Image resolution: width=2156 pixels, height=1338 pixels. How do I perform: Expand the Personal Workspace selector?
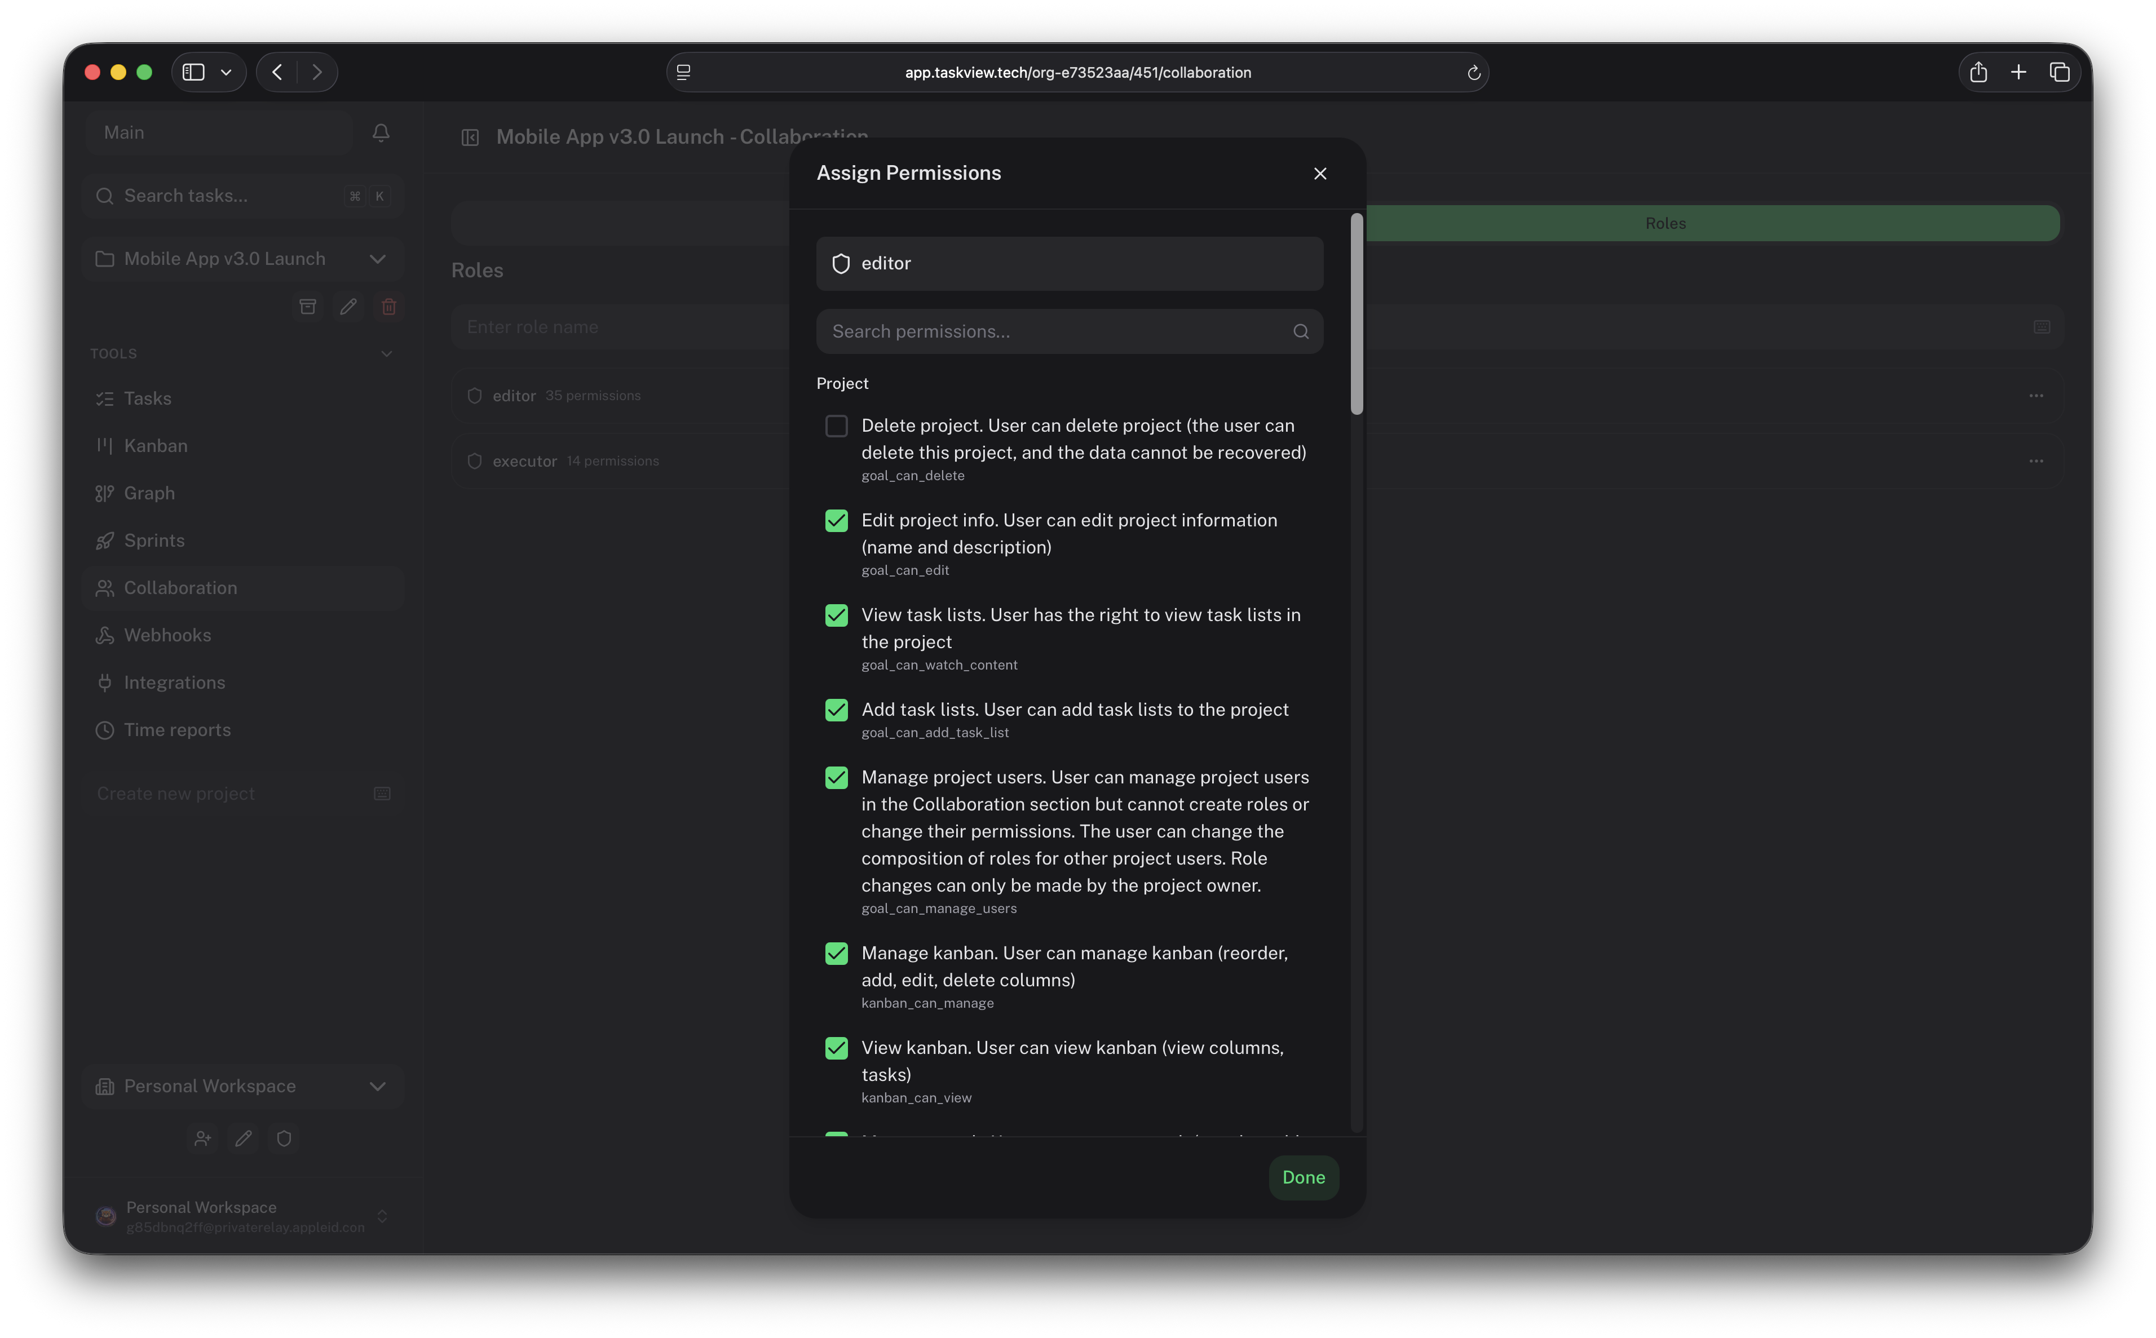click(244, 1086)
